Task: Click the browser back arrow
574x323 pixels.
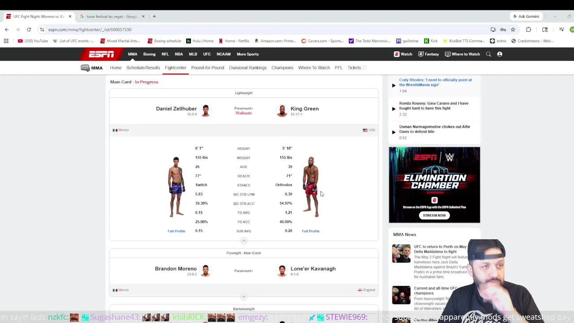Action: (7, 30)
